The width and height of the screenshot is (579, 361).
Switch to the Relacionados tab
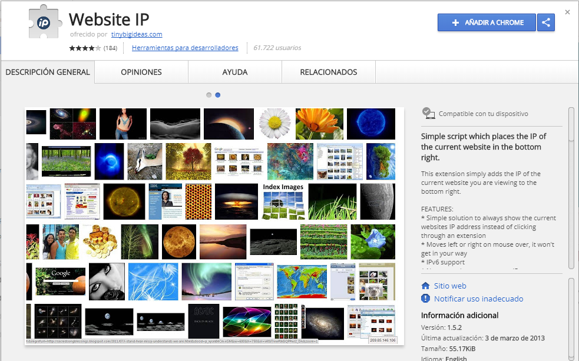click(329, 72)
